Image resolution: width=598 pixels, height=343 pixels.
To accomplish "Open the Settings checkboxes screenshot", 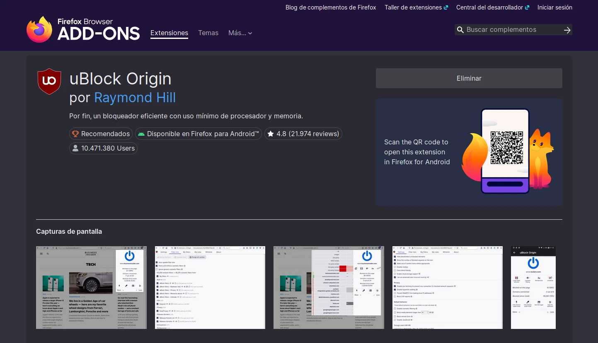I will click(448, 288).
